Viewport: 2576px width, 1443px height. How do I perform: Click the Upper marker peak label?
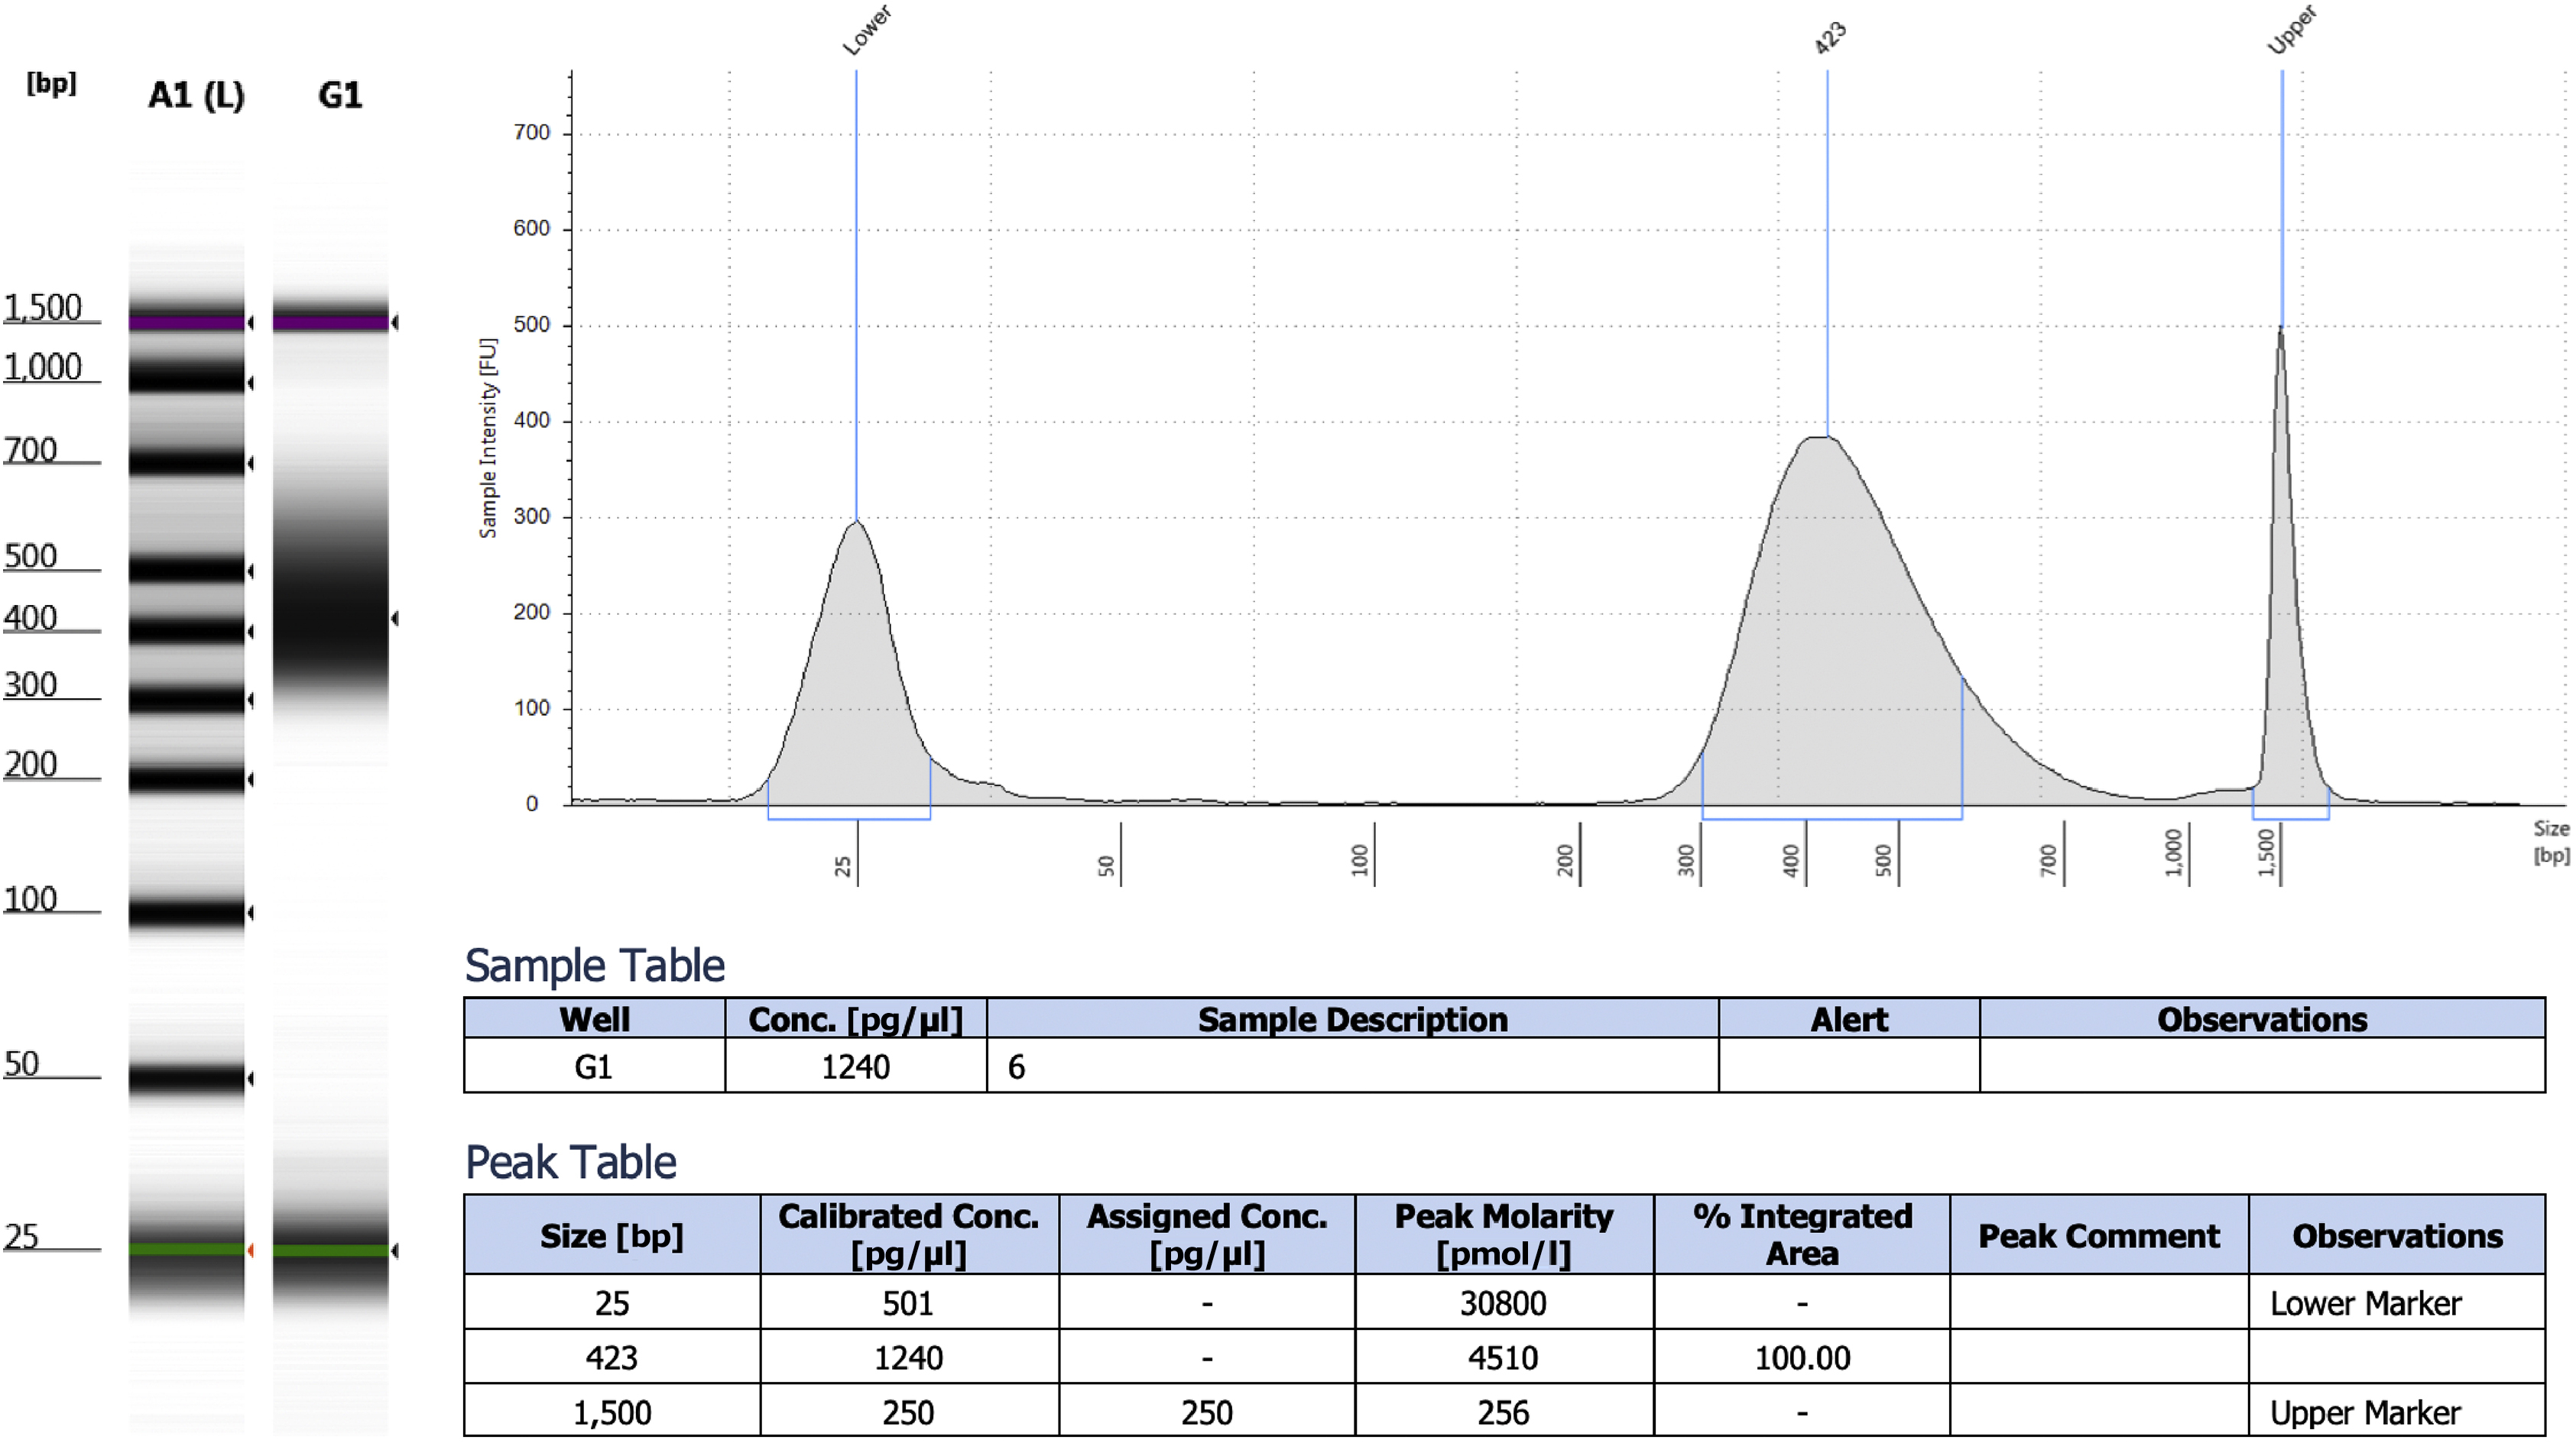point(2291,30)
